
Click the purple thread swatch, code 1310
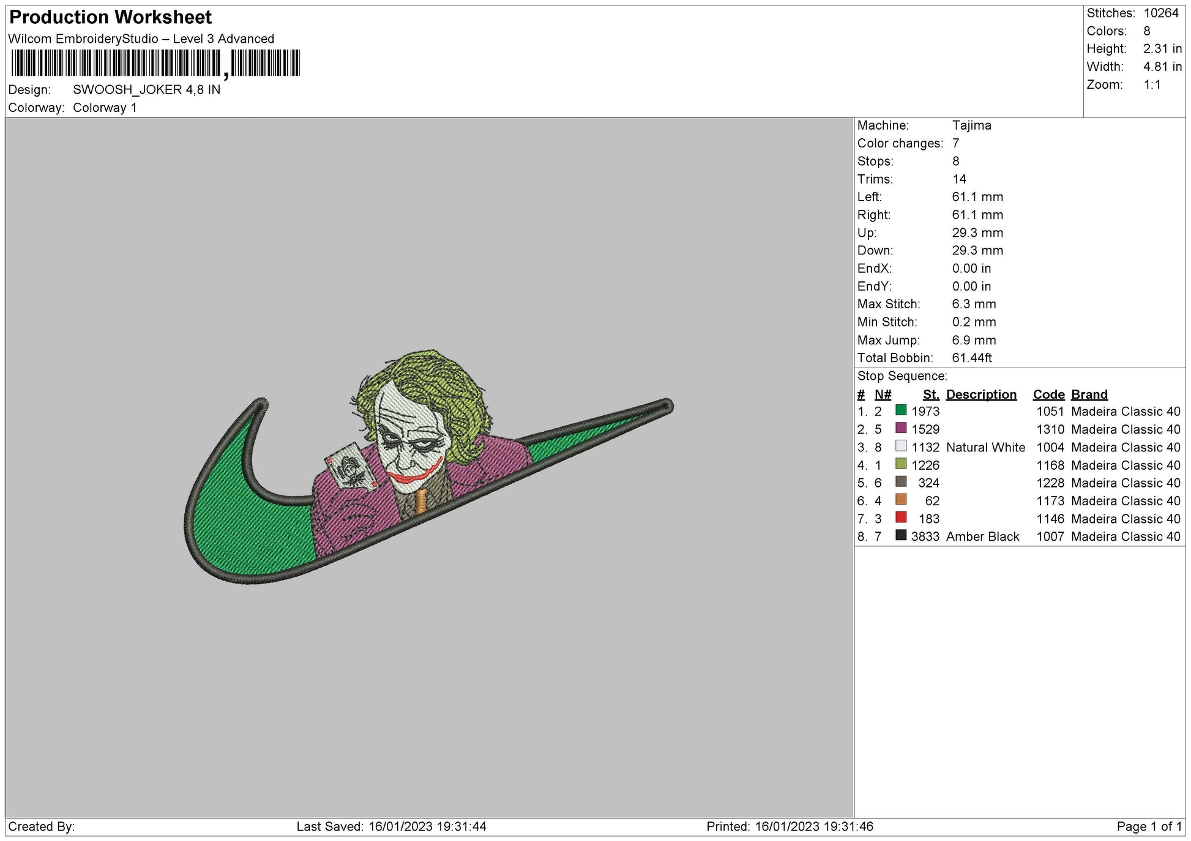click(900, 428)
